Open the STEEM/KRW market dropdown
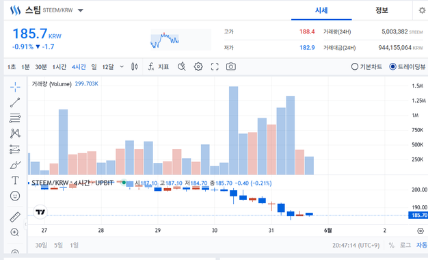The width and height of the screenshot is (428, 260). [80, 10]
